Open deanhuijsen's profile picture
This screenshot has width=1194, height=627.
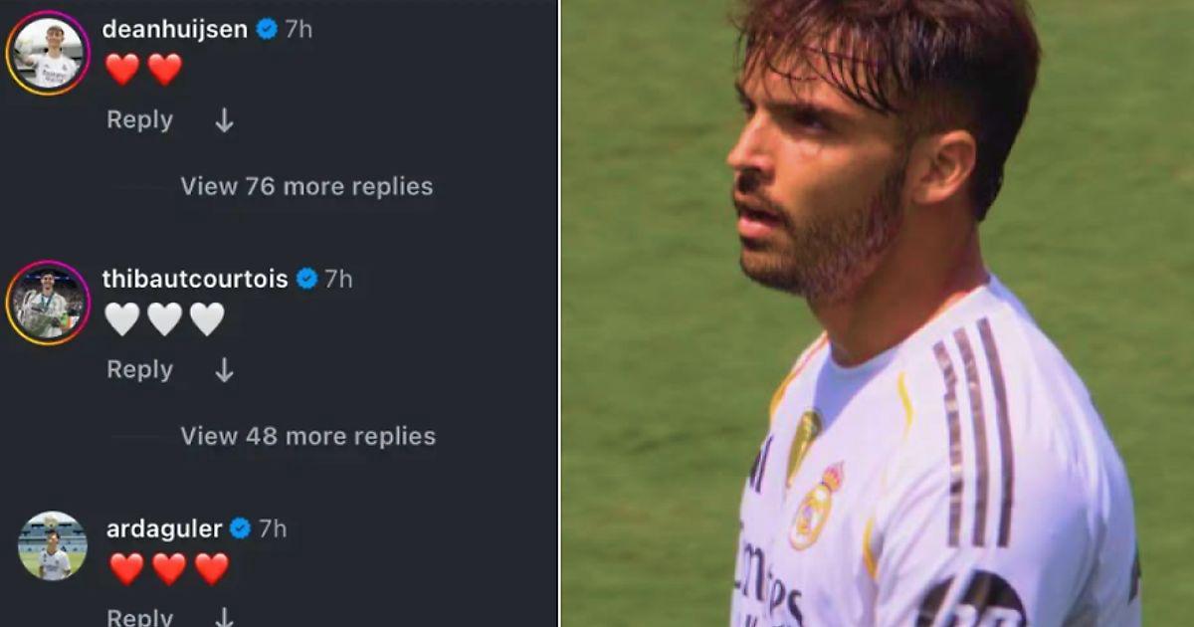(47, 54)
